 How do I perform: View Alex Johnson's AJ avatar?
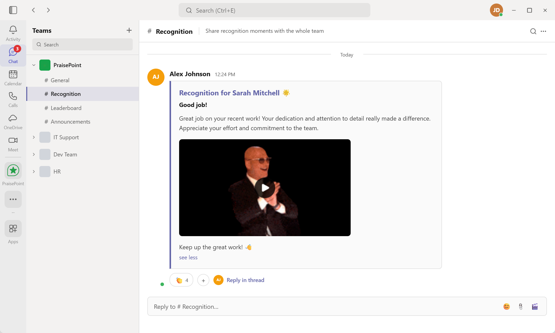pos(156,77)
